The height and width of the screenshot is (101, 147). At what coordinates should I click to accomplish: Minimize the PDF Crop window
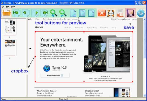[136, 3]
